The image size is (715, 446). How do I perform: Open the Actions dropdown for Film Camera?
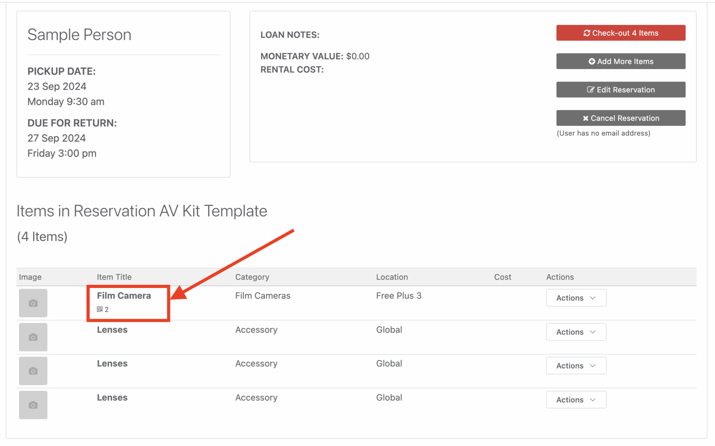(576, 298)
